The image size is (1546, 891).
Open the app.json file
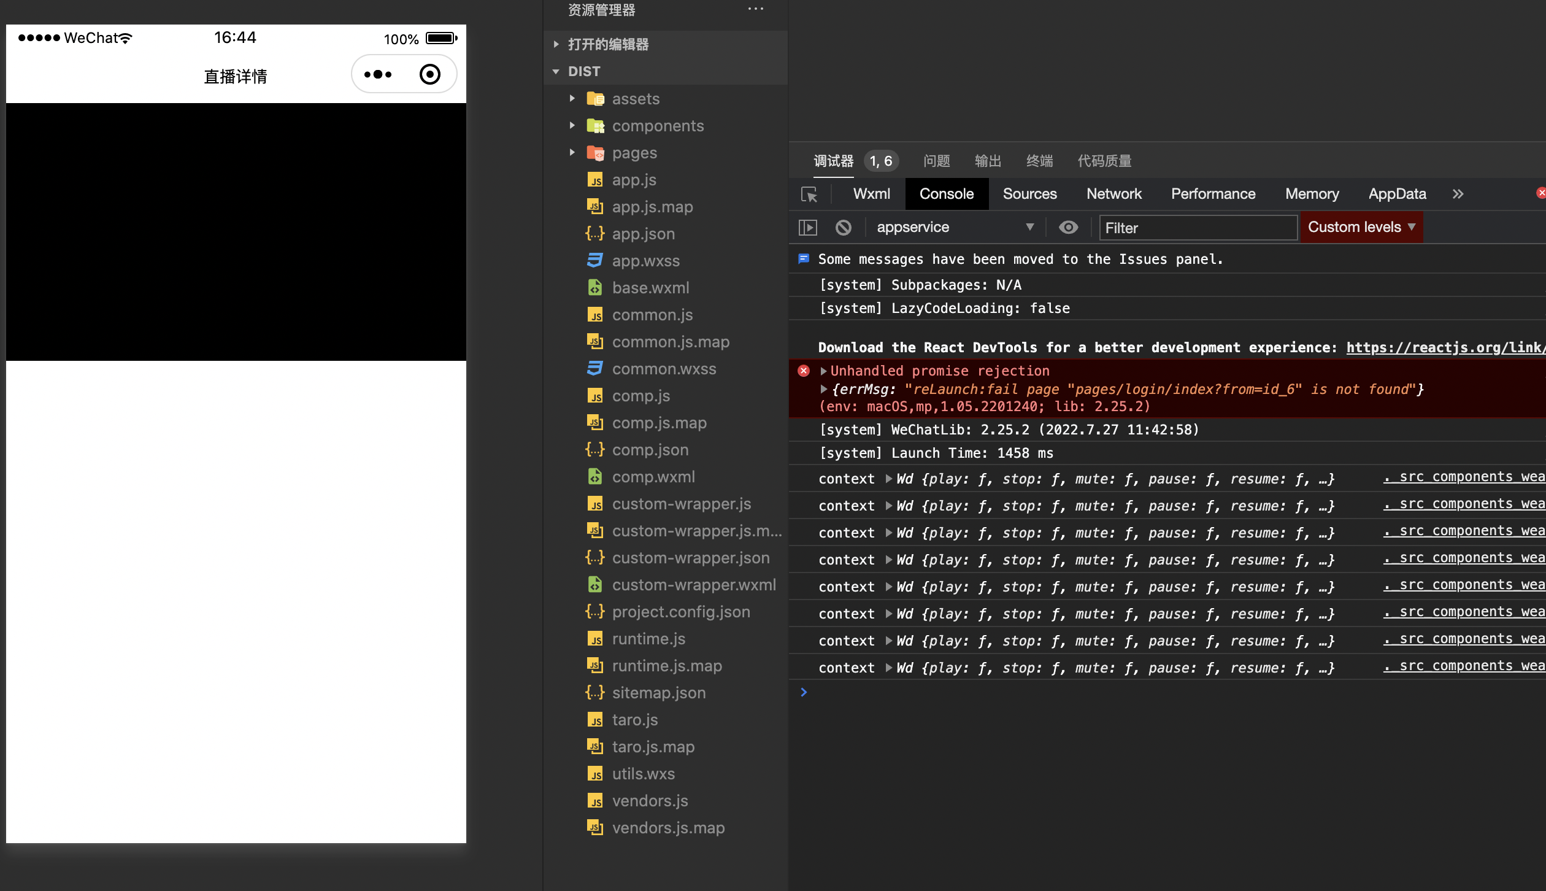tap(643, 234)
